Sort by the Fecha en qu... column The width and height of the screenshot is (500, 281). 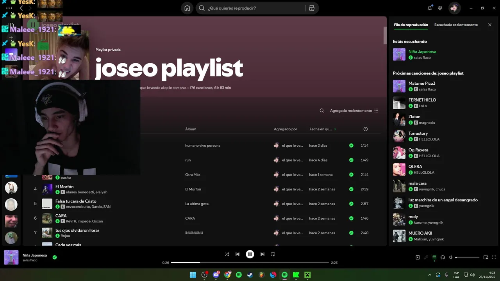click(x=323, y=129)
